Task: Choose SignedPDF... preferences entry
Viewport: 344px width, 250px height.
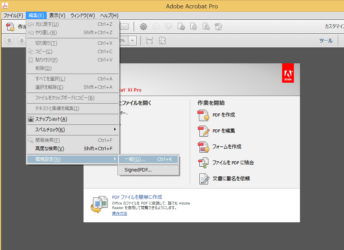Action: click(148, 170)
